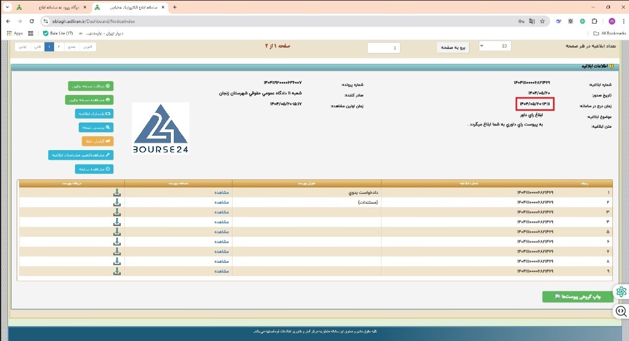Open the floating assistant icon at the right edge
Screen dimensions: 629x341
click(622, 292)
